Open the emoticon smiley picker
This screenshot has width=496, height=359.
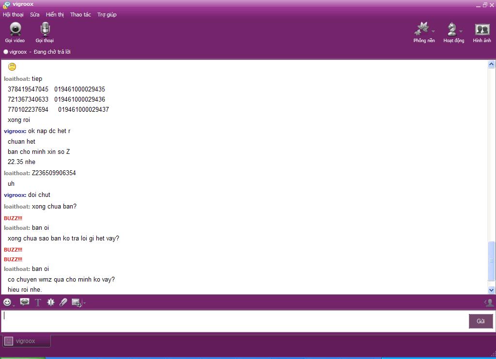(x=7, y=302)
